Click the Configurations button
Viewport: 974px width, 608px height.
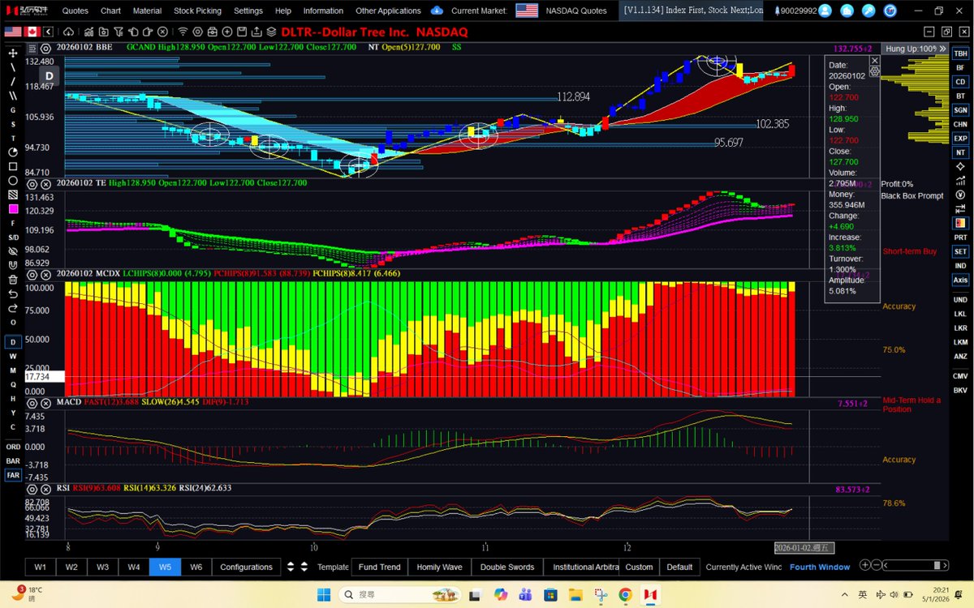(x=246, y=567)
